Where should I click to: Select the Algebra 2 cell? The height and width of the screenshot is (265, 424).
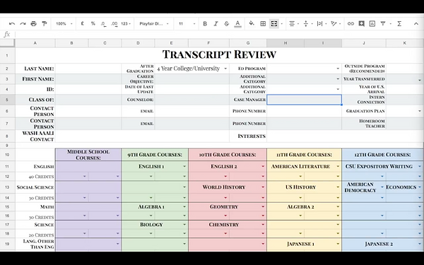(x=304, y=206)
